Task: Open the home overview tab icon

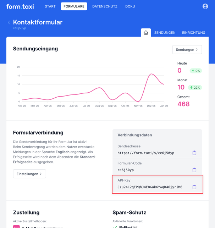Action: (146, 33)
